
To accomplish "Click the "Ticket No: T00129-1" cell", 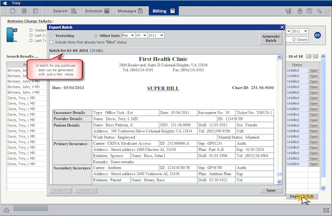I will click(255, 113).
